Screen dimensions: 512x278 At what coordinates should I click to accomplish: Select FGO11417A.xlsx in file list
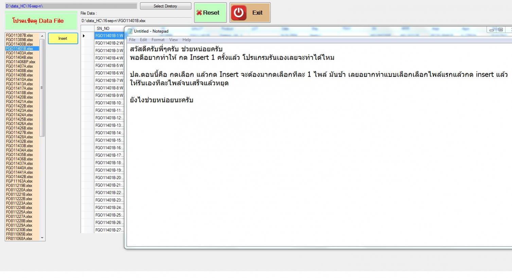pos(20,88)
